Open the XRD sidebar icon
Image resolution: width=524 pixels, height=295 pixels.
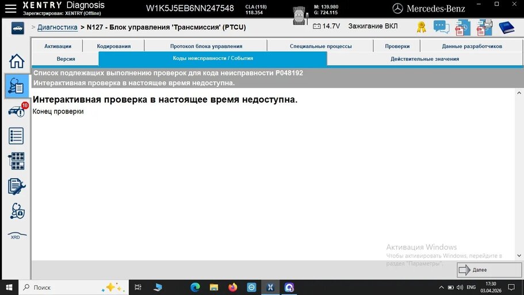[x=17, y=235]
